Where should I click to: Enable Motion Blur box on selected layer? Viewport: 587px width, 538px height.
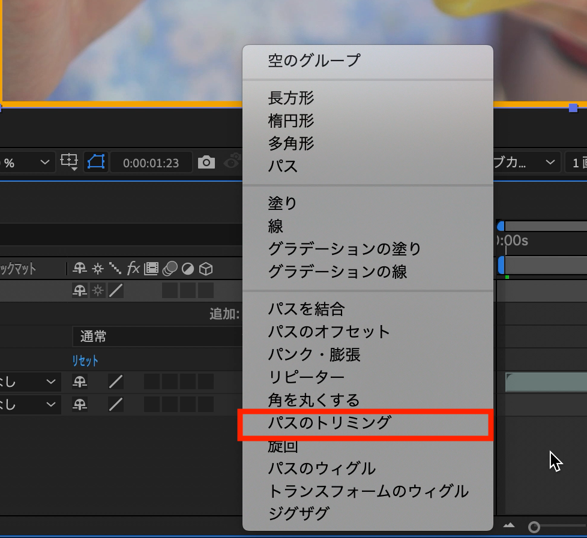coord(170,290)
